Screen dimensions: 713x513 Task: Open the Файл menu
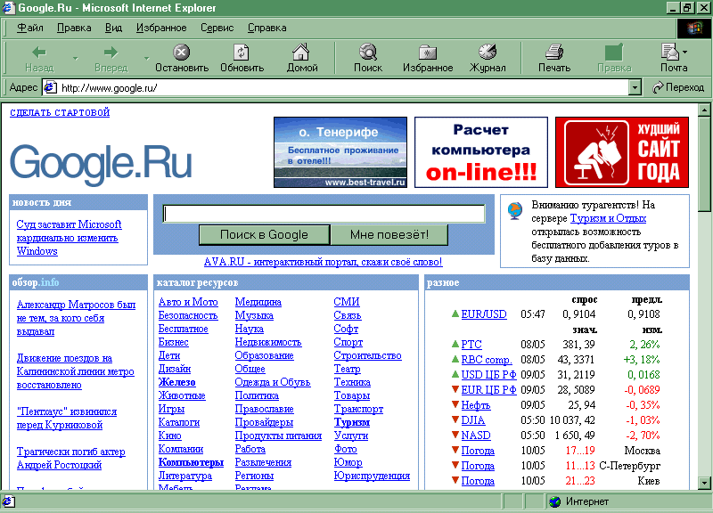point(29,28)
